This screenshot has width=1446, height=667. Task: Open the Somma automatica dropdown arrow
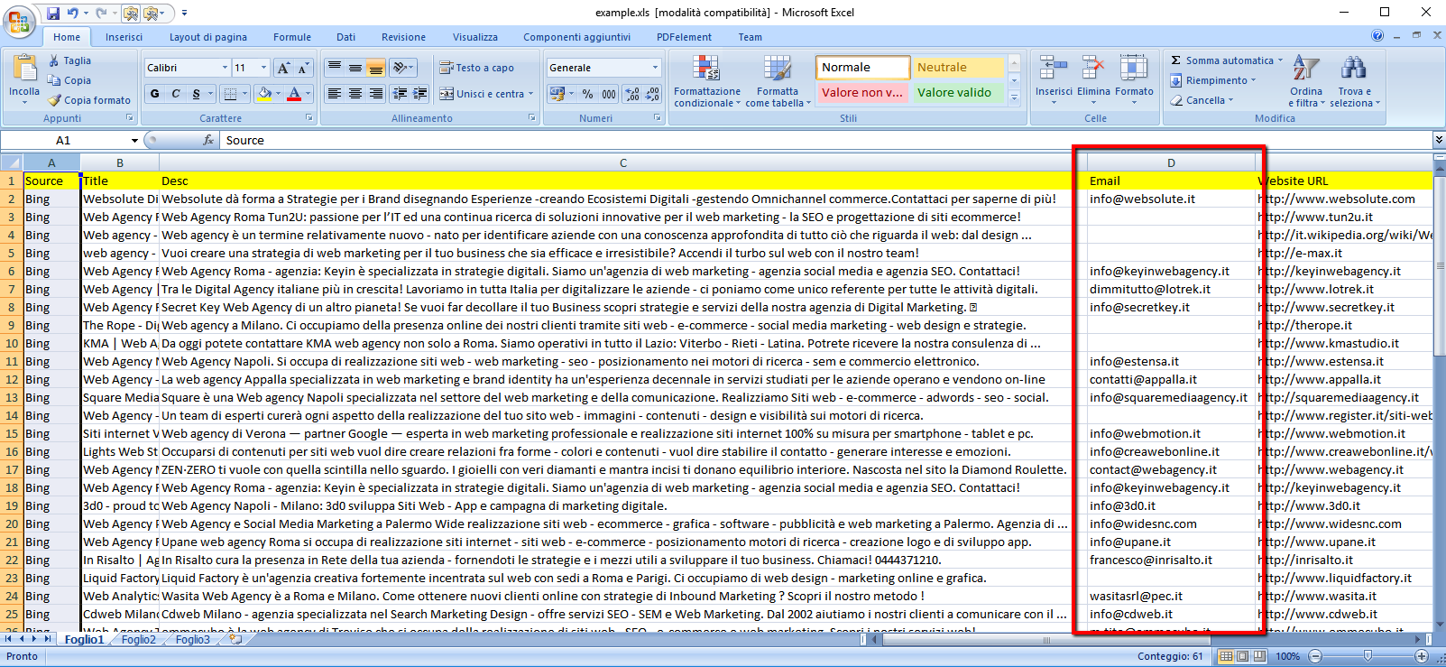click(1280, 60)
